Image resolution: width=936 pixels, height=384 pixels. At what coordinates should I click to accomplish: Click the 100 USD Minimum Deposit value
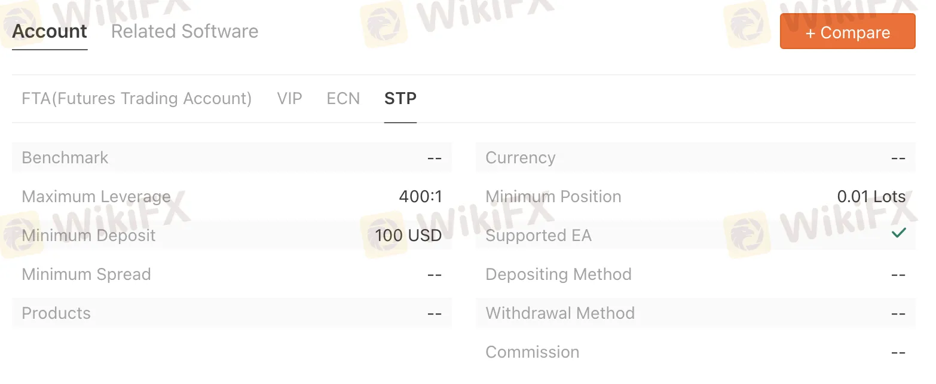coord(408,236)
